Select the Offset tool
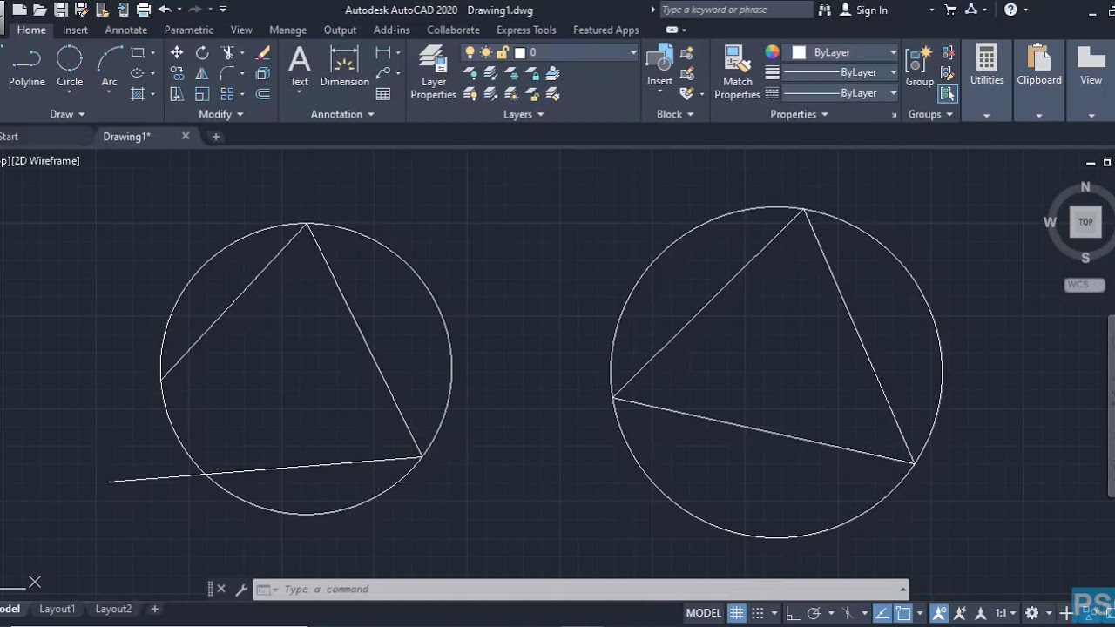Viewport: 1115px width, 627px height. pos(263,94)
